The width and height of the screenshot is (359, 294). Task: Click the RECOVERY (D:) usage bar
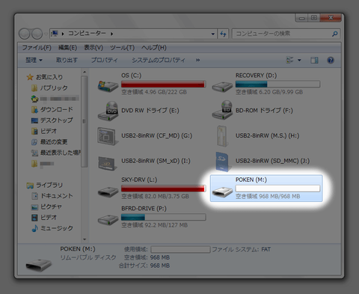pyautogui.click(x=277, y=84)
